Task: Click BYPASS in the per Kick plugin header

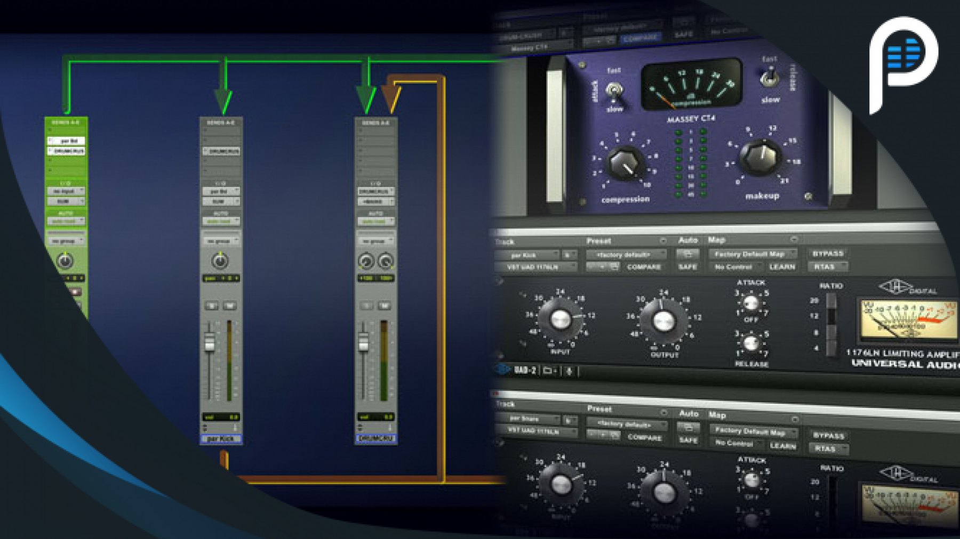Action: click(828, 254)
